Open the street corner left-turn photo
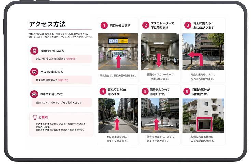 [203, 52]
